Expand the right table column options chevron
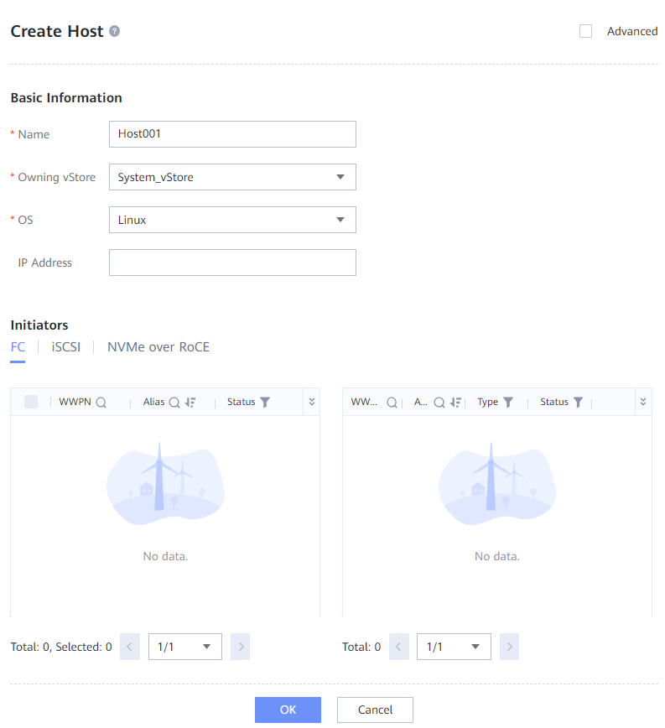Image resolution: width=665 pixels, height=728 pixels. tap(643, 402)
